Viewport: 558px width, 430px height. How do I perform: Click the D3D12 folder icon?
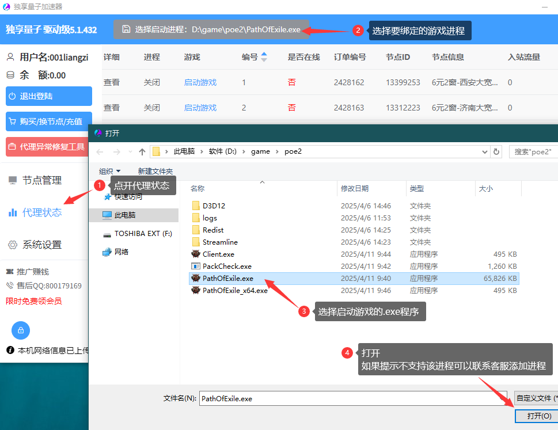tap(196, 206)
